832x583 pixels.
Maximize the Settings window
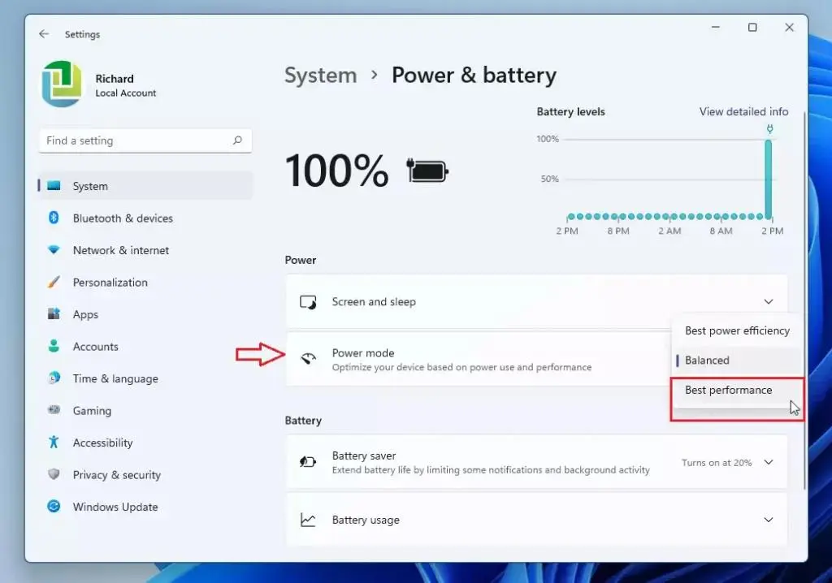[x=752, y=27]
